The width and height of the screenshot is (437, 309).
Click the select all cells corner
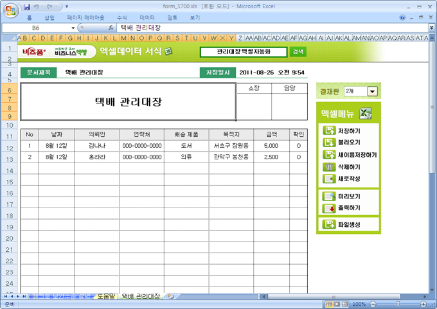pos(9,38)
